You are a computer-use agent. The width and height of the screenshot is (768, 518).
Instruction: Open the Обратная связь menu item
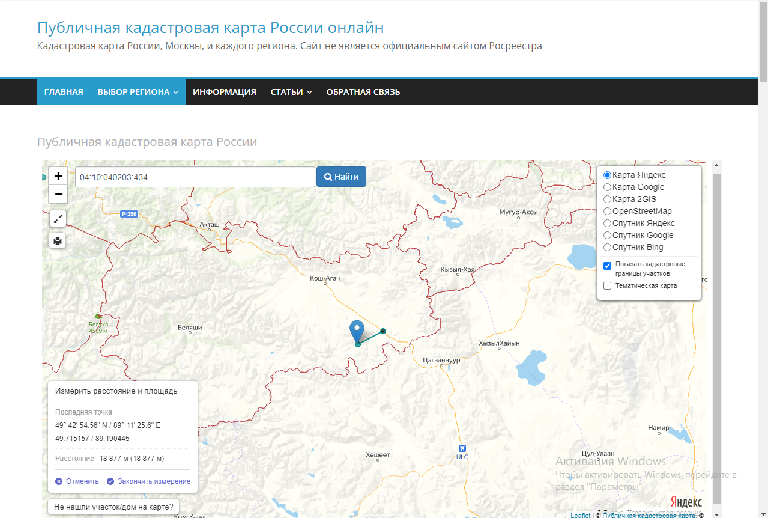click(x=363, y=92)
